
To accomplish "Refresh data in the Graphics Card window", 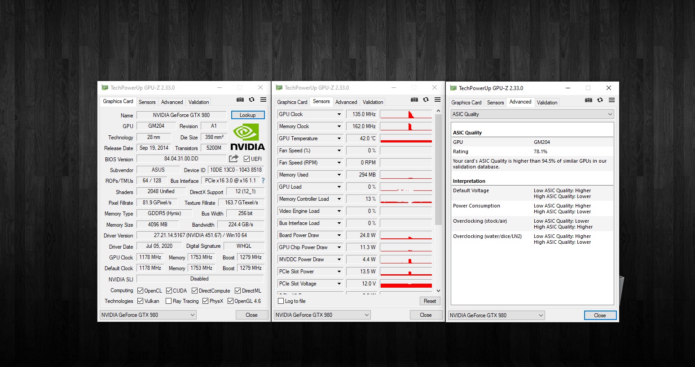I will click(x=251, y=99).
